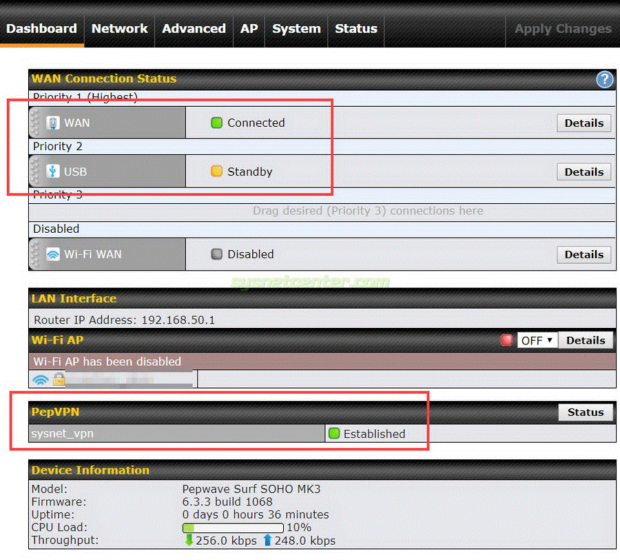Click the blue upload throughput arrow
This screenshot has height=560, width=620.
267,540
